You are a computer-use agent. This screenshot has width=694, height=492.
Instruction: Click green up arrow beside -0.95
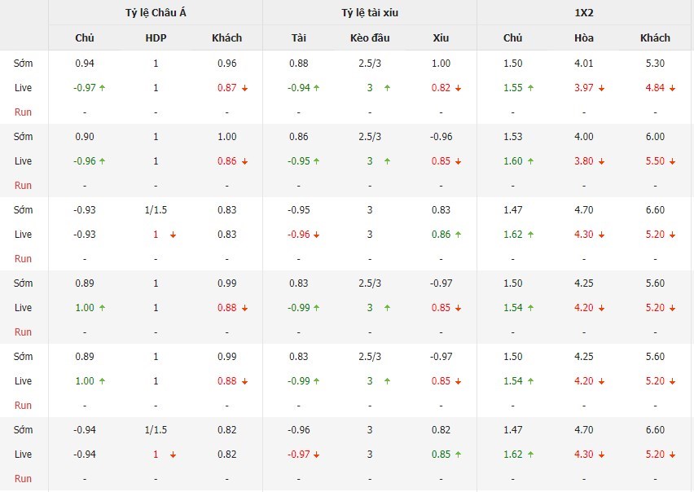(x=316, y=161)
